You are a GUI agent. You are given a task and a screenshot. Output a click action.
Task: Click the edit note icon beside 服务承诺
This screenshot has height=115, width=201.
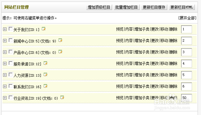click(46, 63)
